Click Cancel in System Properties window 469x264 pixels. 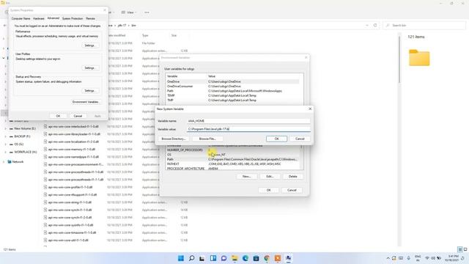pyautogui.click(x=78, y=116)
